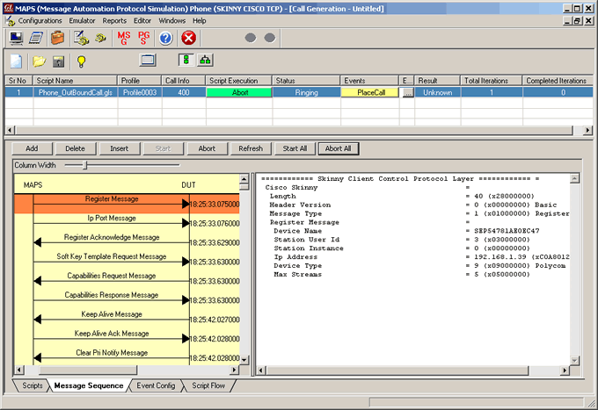The height and width of the screenshot is (410, 598).
Task: Click the message sequence scrollbar up arrow
Action: pyautogui.click(x=244, y=179)
